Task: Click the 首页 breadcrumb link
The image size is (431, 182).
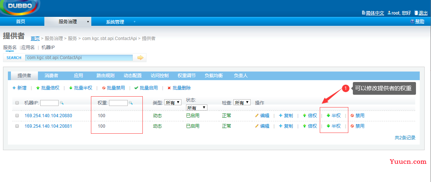Action: pyautogui.click(x=35, y=38)
